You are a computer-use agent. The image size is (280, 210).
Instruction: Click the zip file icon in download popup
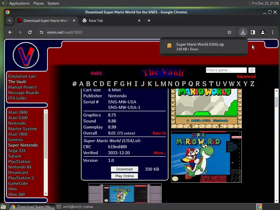pos(169,45)
